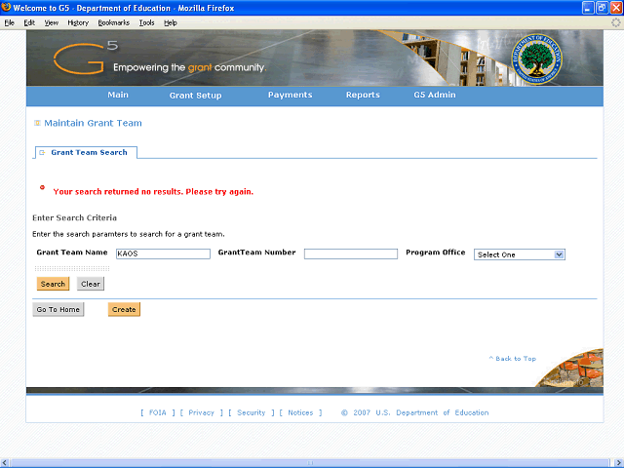This screenshot has height=468, width=624.
Task: Click the 'Your search returned no results' message
Action: tap(153, 192)
